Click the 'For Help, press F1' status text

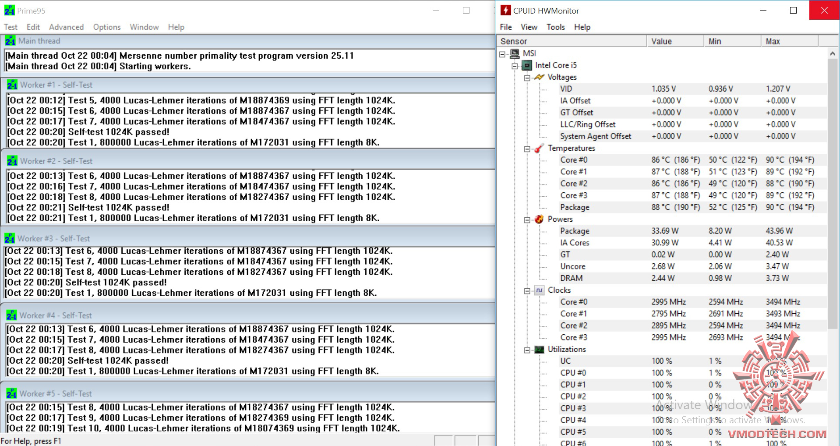click(x=31, y=441)
